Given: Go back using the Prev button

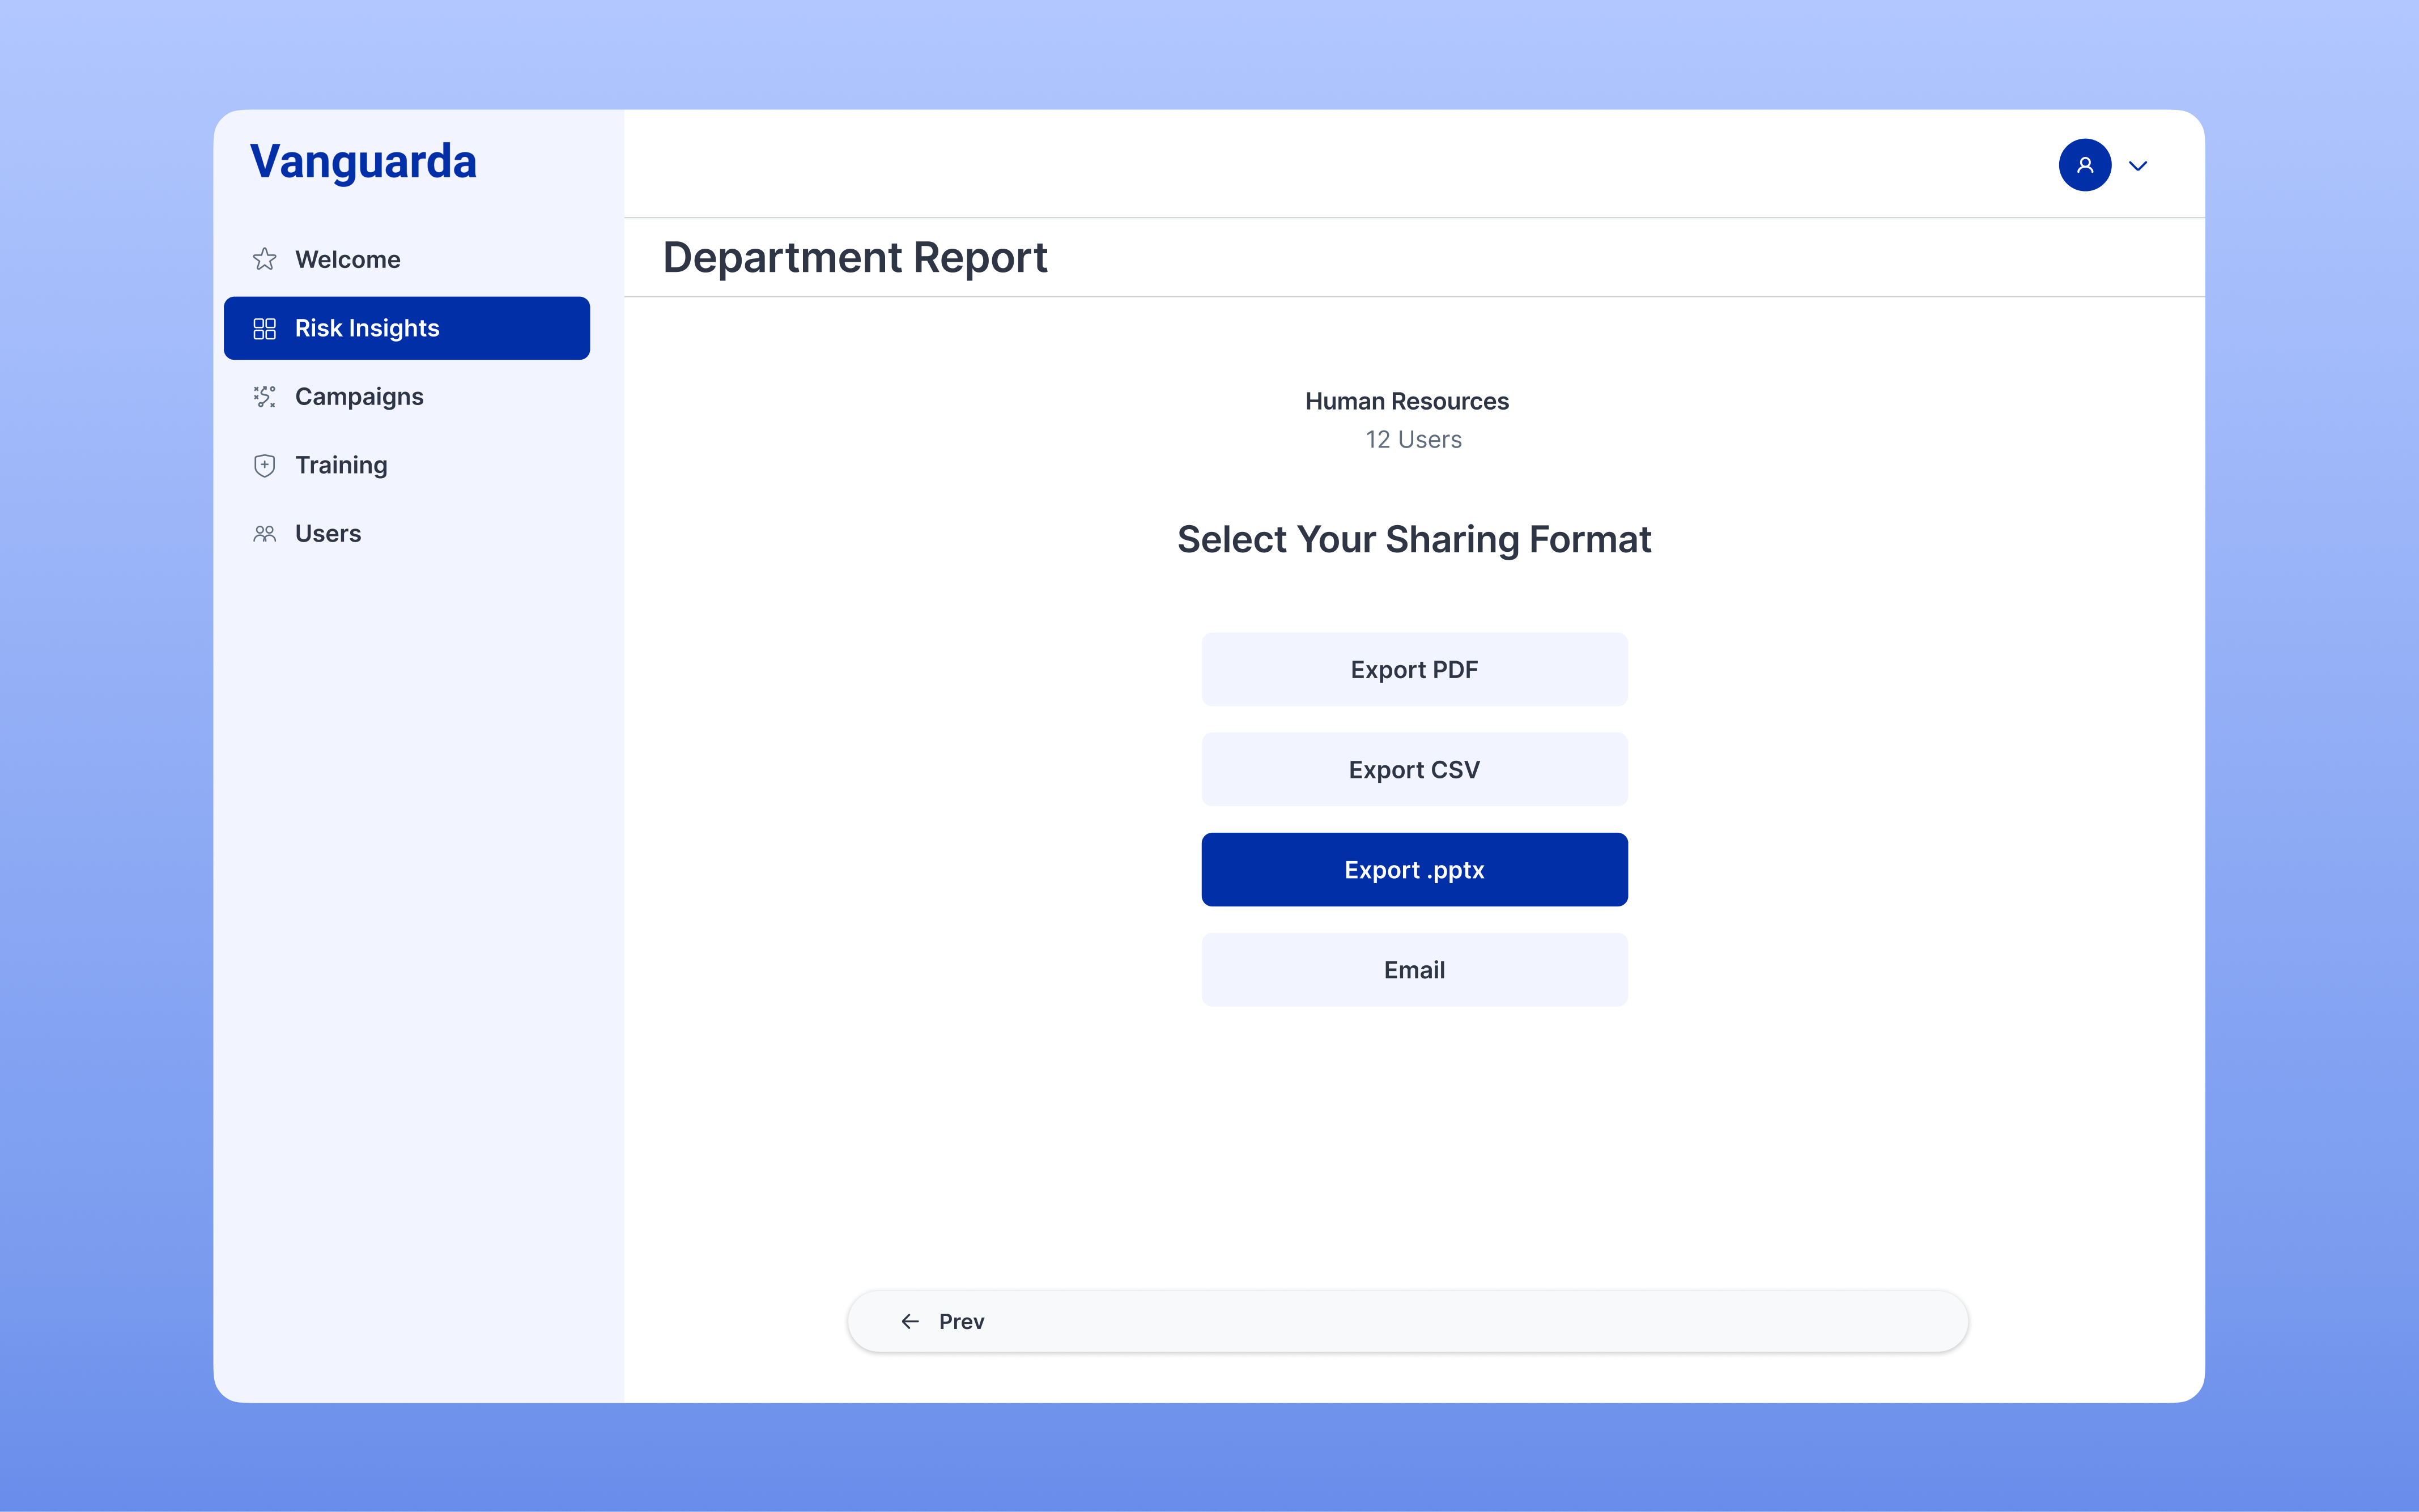Looking at the screenshot, I should (x=961, y=1321).
